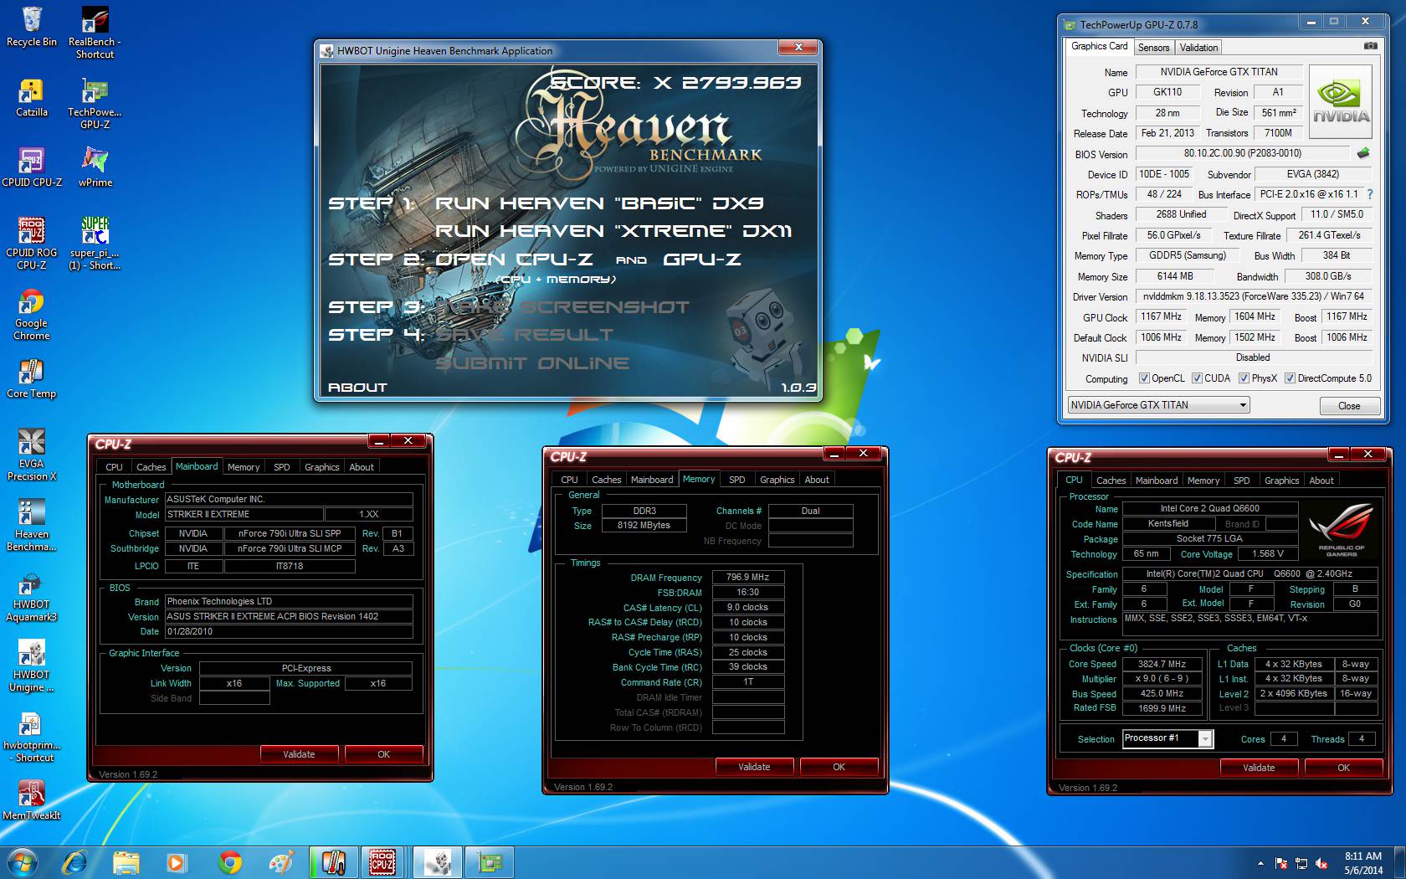
Task: Click the GPU-Z link in Heaven Step 2
Action: click(702, 260)
